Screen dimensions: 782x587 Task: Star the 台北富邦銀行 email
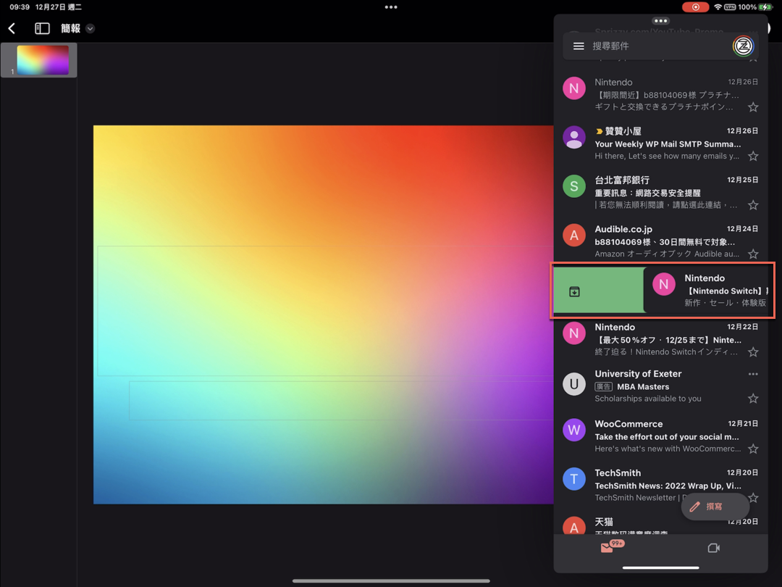[753, 205]
